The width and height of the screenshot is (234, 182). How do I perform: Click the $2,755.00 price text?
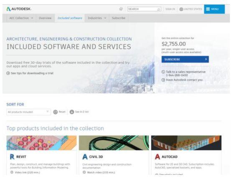click(x=174, y=44)
